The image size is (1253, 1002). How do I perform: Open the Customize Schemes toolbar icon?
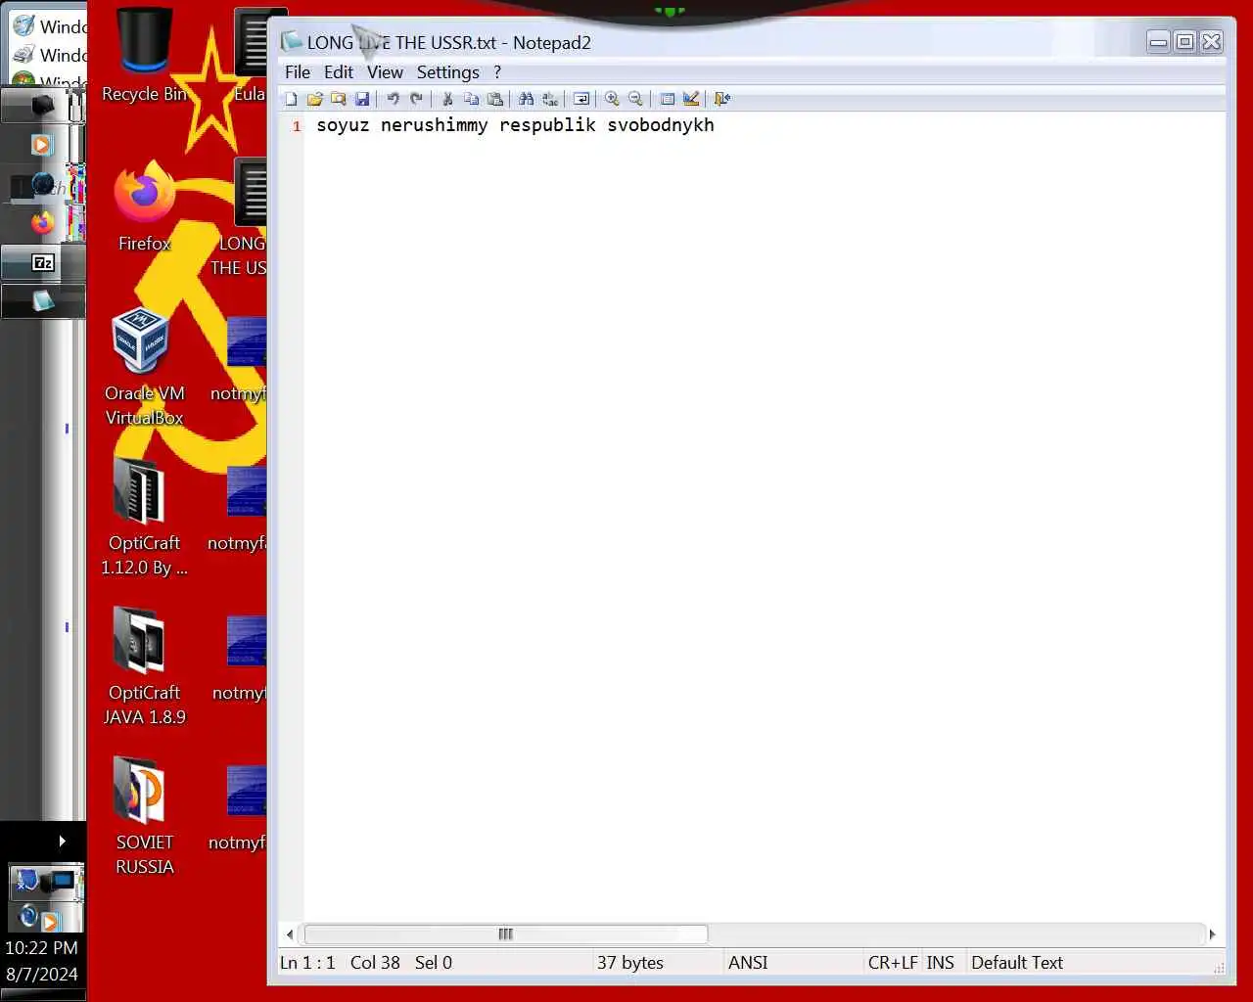tap(691, 99)
